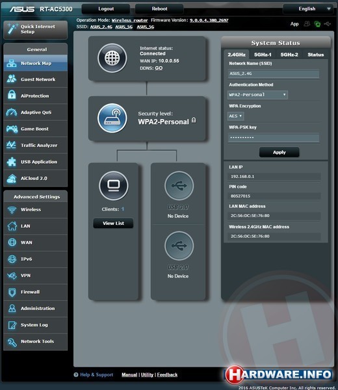
Task: Click the WAN IP 10.0.0.55 text
Action: click(x=159, y=61)
